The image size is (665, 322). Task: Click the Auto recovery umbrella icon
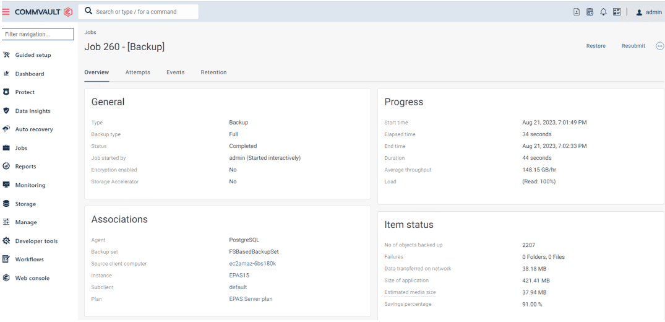pos(6,129)
